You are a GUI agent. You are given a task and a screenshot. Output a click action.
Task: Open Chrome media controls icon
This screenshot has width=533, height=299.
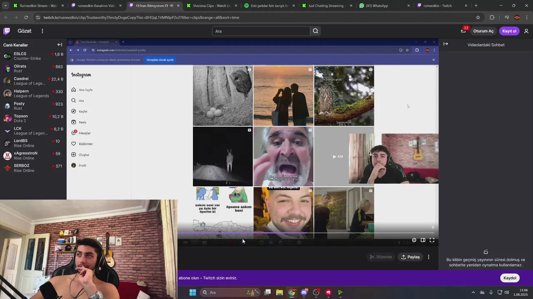click(x=506, y=17)
